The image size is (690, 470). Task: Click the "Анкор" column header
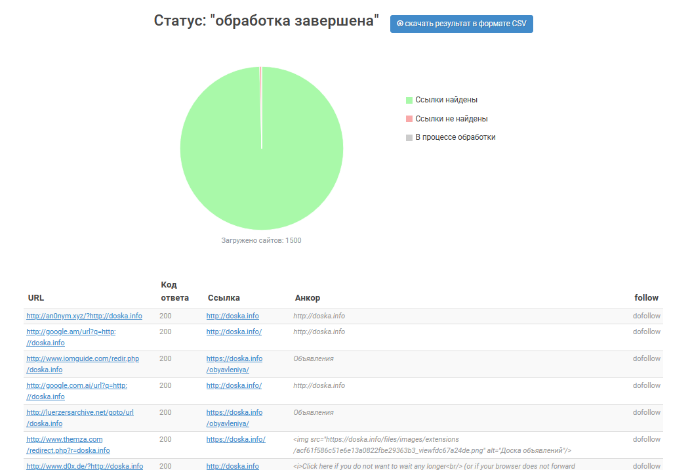click(x=307, y=298)
